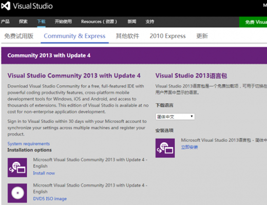Image resolution: width=267 pixels, height=205 pixels.
Task: Click the Community 2013 with Update 4 purple header
Action: coord(134,55)
